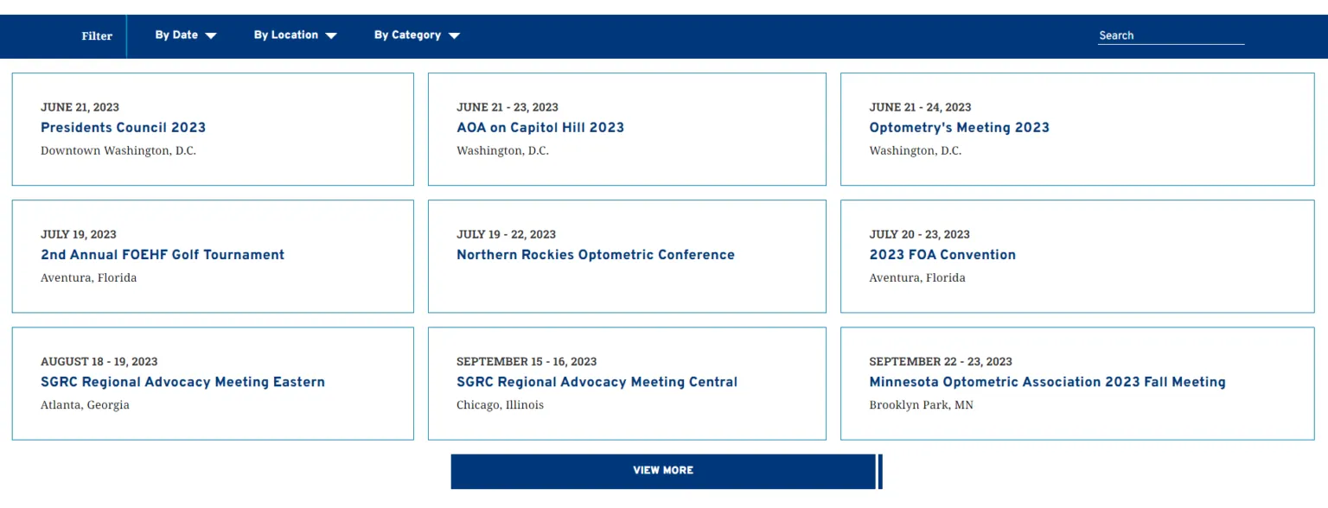Focus the Search input field

pos(1171,35)
